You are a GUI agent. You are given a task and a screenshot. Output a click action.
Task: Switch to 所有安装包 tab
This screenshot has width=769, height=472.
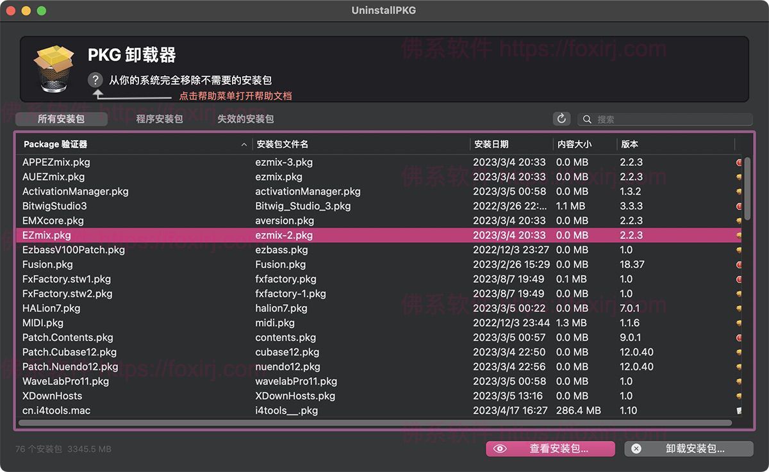tap(61, 119)
